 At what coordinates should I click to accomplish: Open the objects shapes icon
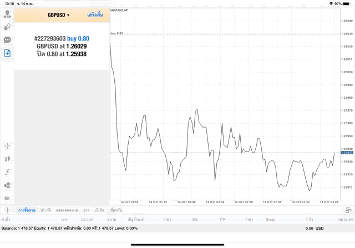tap(7, 185)
